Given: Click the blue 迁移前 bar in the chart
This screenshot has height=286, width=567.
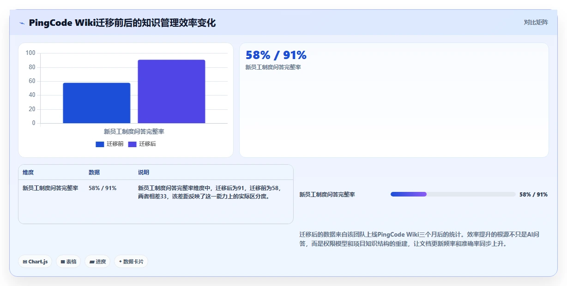Looking at the screenshot, I should pyautogui.click(x=97, y=103).
